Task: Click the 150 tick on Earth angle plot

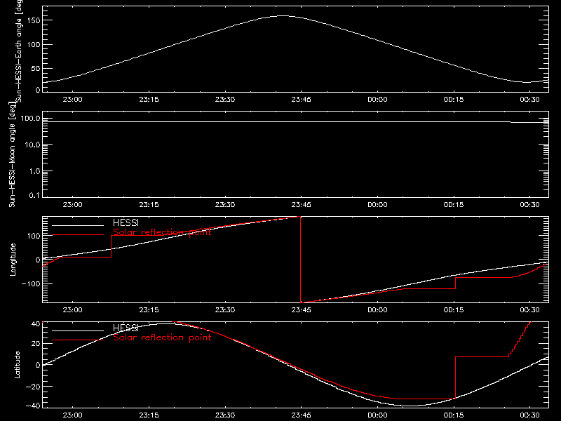Action: coord(34,20)
